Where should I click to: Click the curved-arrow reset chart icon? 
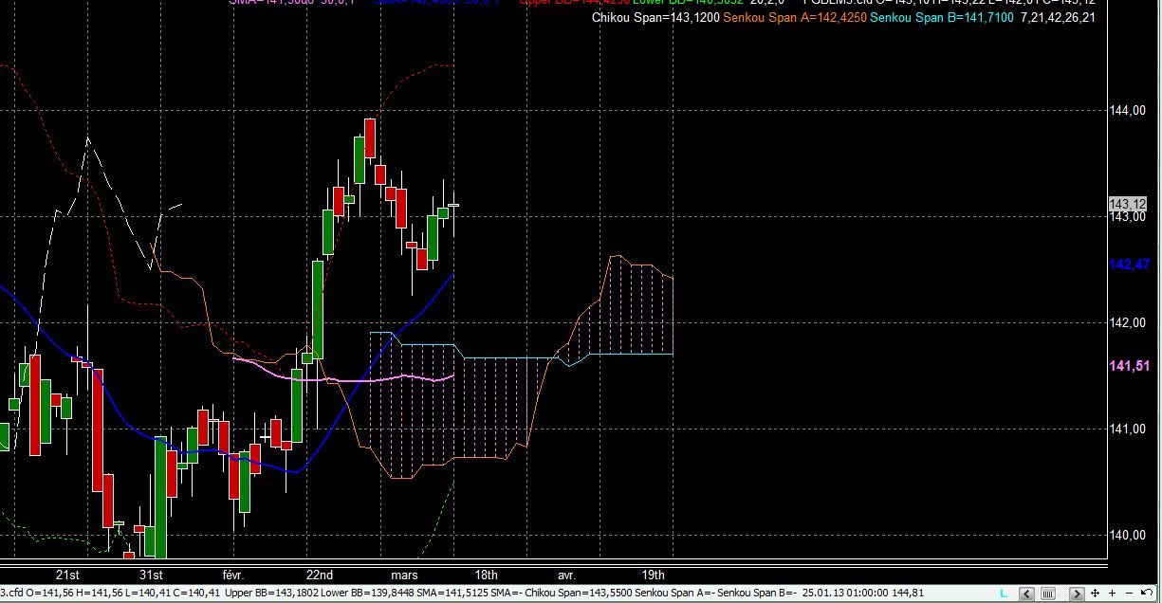(x=1147, y=593)
